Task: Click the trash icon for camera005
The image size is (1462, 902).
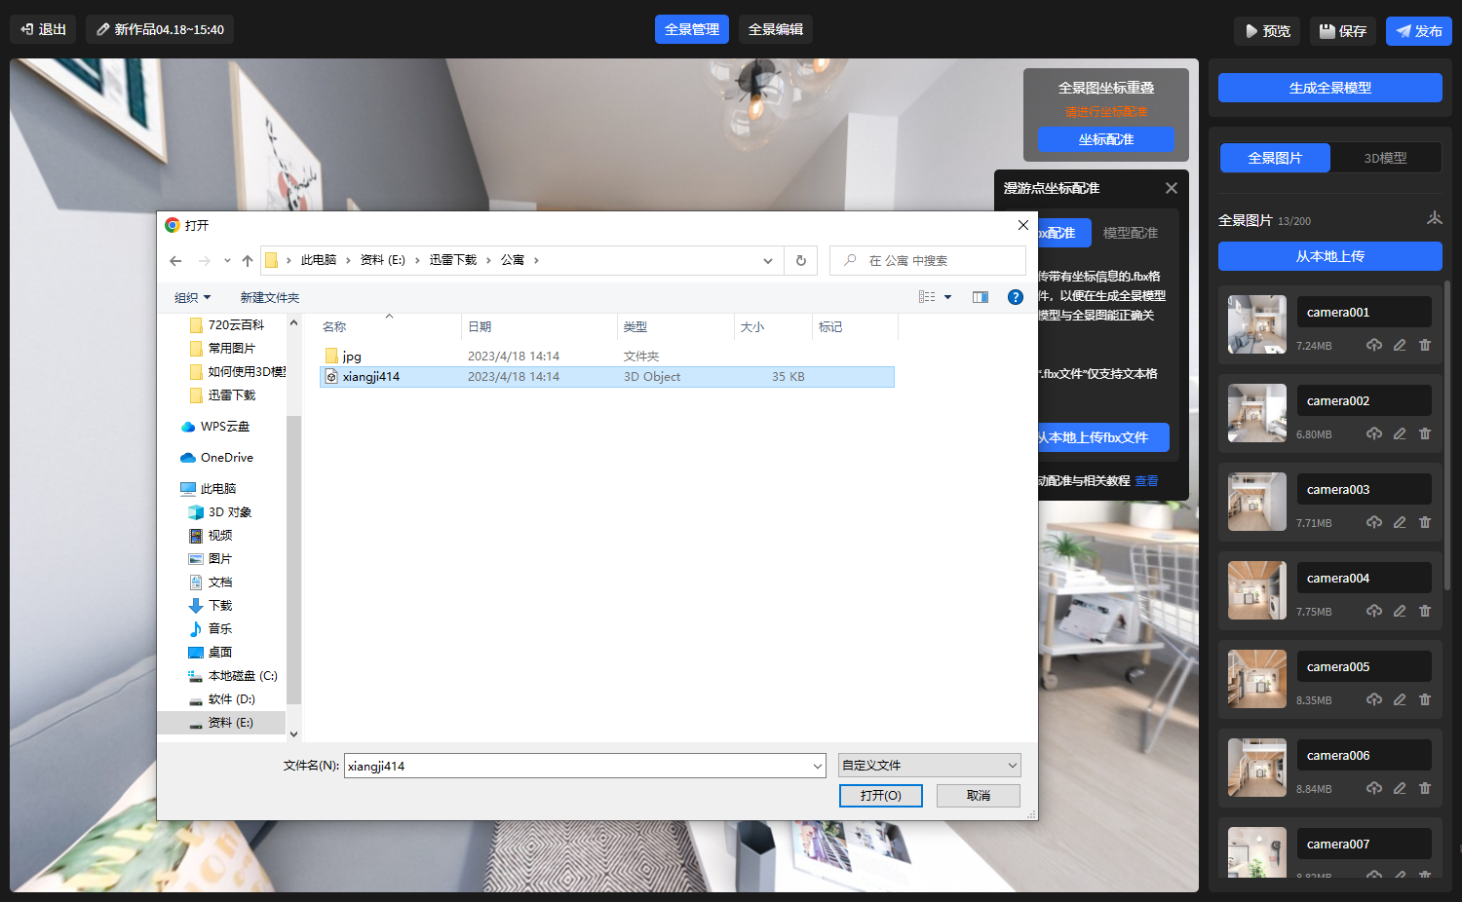Action: 1425,699
